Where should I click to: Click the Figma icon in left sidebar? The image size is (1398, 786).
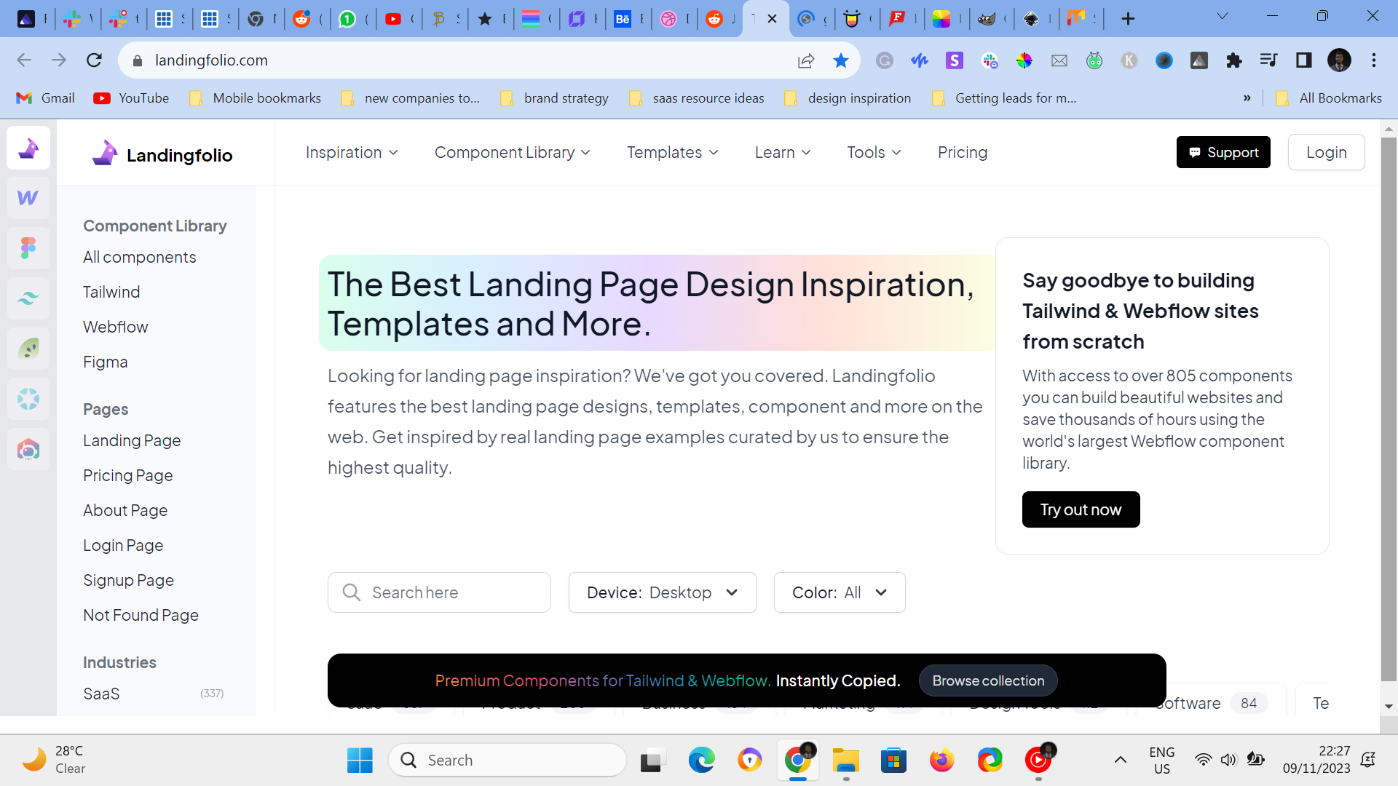(28, 248)
